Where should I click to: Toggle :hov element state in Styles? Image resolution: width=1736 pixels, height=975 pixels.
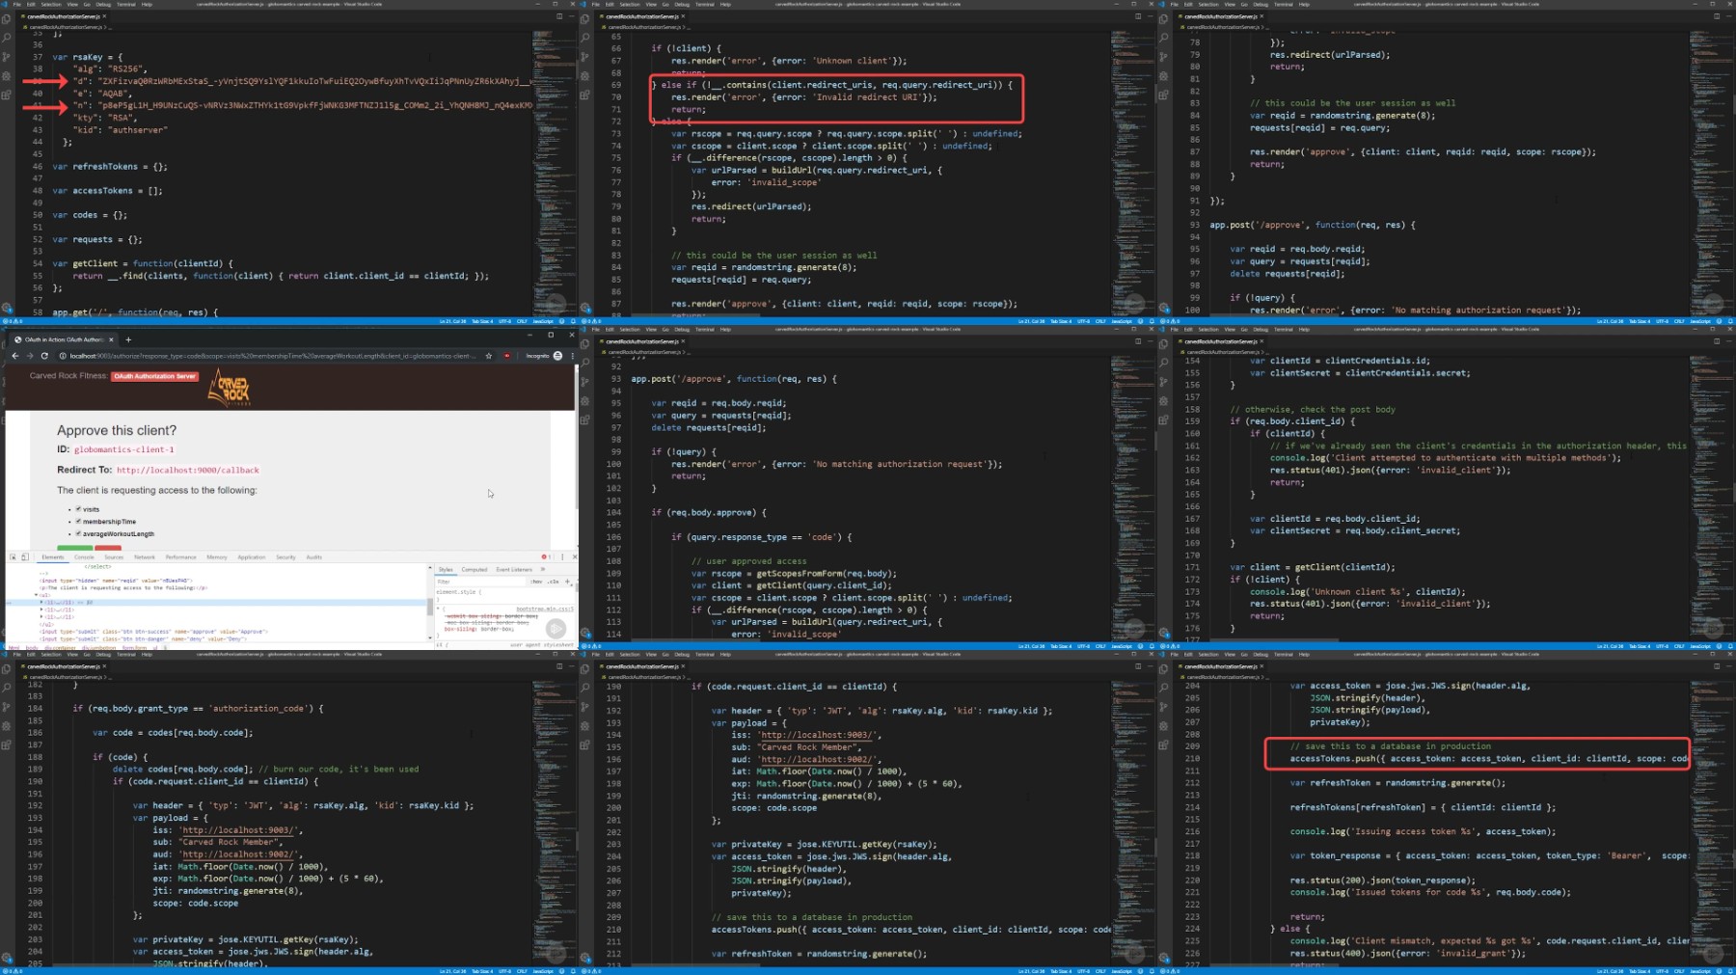click(536, 582)
